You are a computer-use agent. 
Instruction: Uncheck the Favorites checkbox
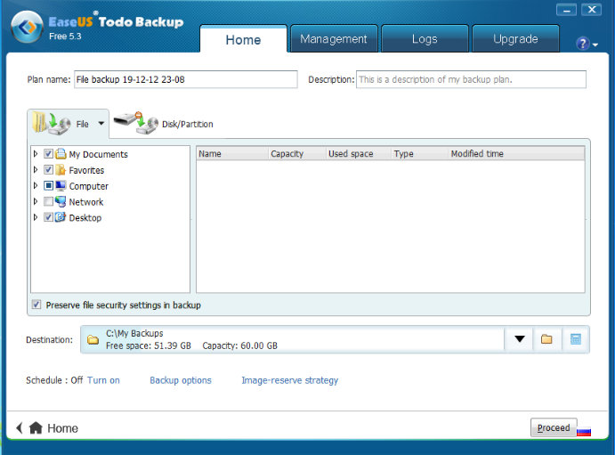coord(48,169)
